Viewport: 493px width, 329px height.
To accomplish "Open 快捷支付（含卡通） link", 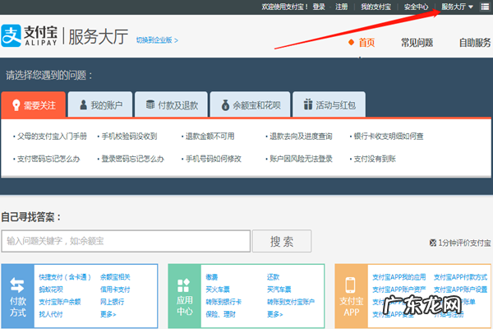I will [65, 277].
